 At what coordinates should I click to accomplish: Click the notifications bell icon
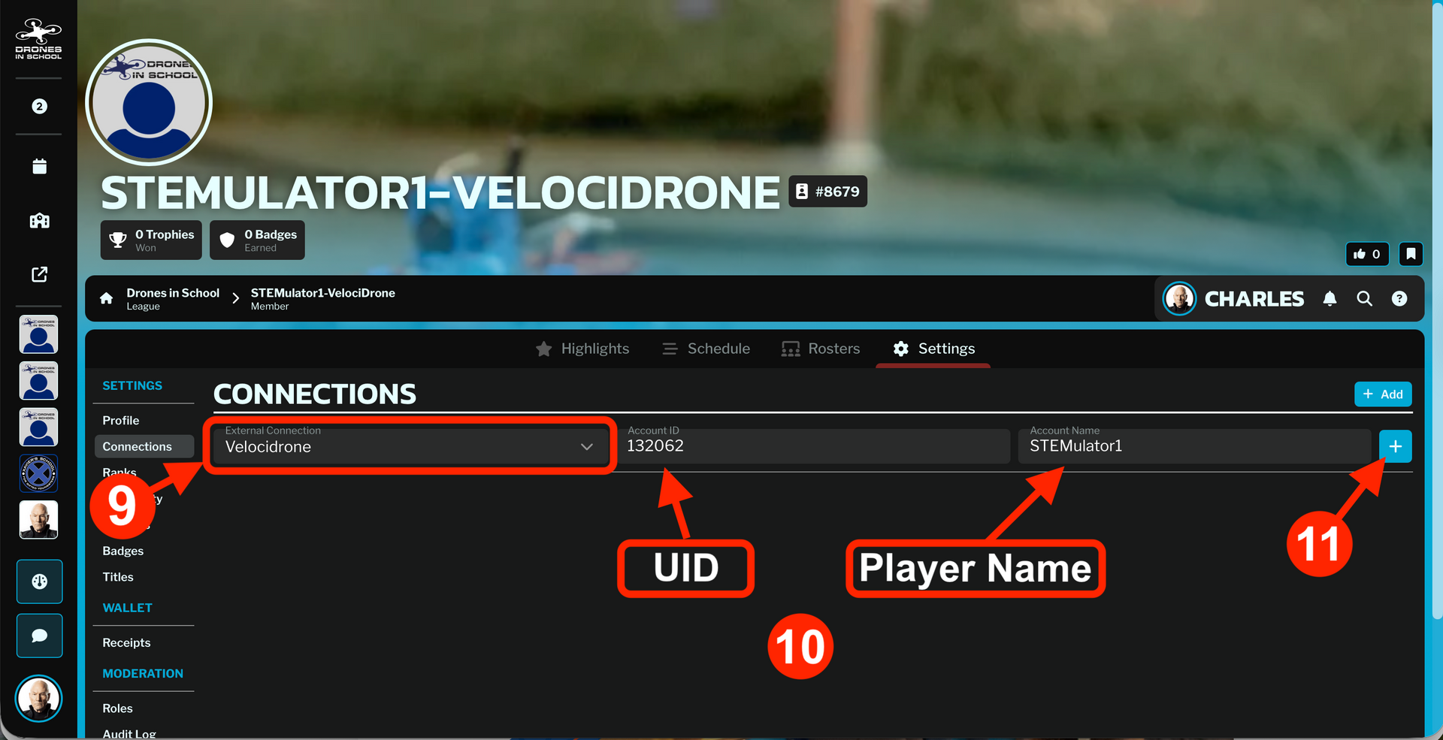[1330, 299]
